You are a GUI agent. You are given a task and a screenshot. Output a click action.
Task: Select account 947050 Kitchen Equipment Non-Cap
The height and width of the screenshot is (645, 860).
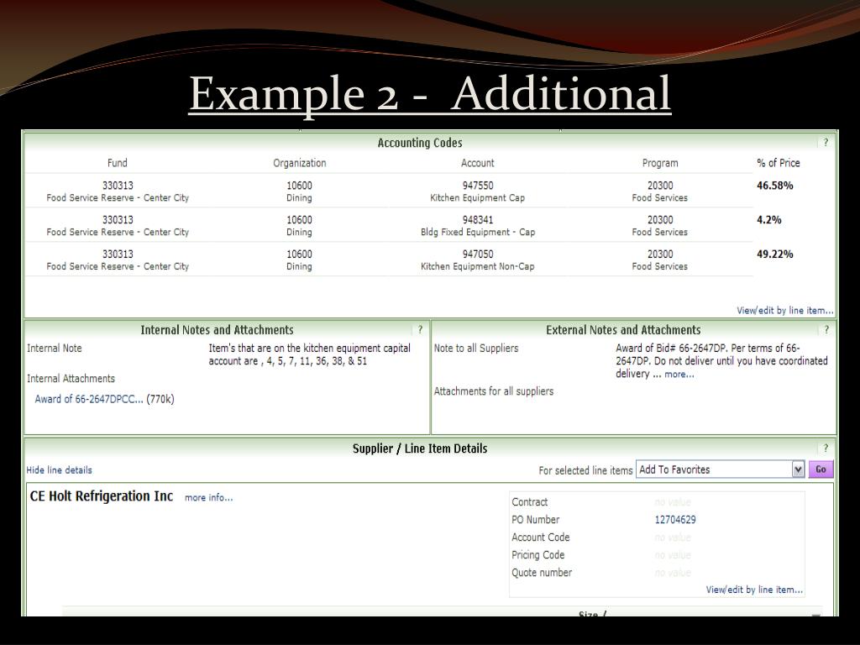coord(477,260)
